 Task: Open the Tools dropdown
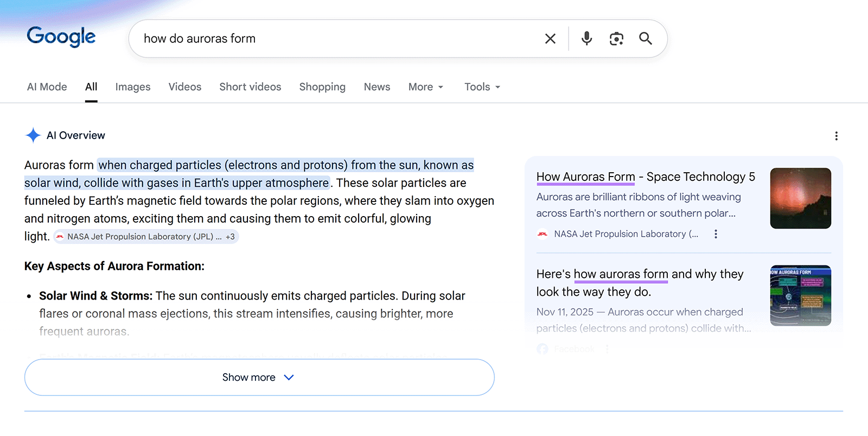482,87
